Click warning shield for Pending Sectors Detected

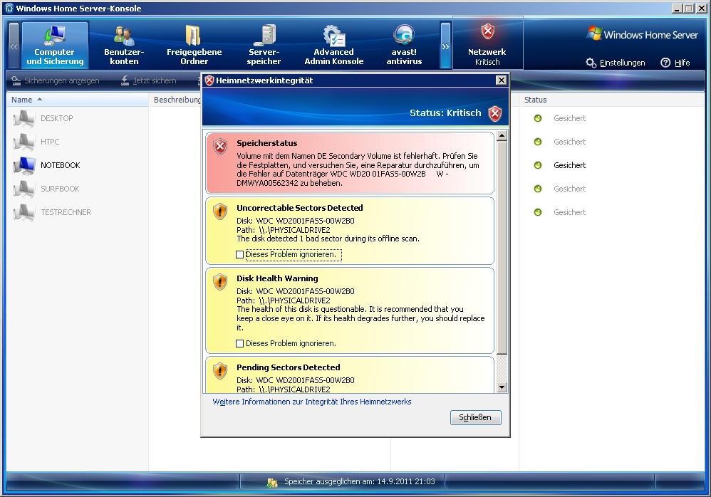220,370
